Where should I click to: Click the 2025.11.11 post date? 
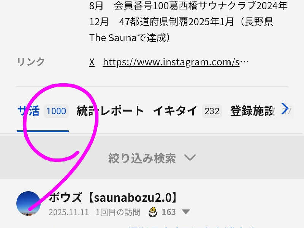point(69,212)
